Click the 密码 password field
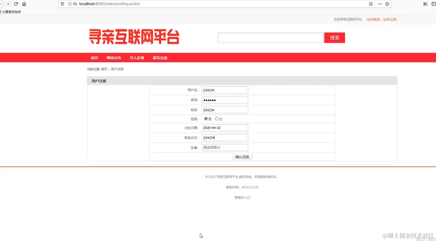 pyautogui.click(x=225, y=100)
